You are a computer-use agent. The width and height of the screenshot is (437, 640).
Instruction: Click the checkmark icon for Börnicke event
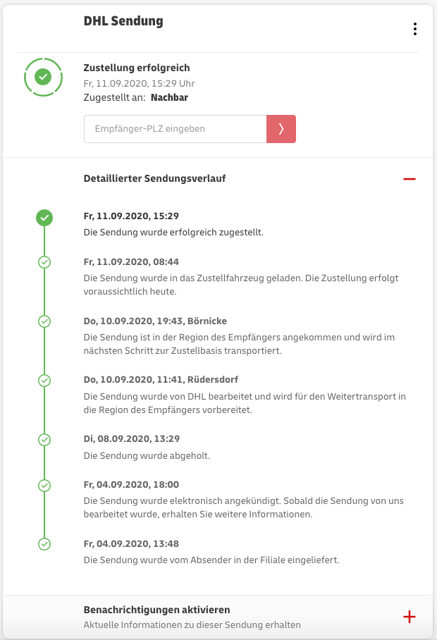[x=44, y=321]
